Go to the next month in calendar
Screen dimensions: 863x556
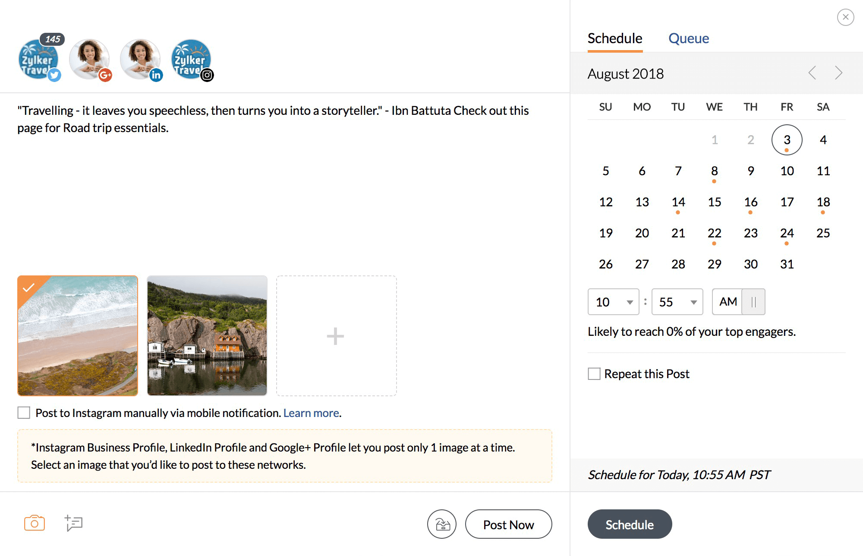pyautogui.click(x=838, y=73)
